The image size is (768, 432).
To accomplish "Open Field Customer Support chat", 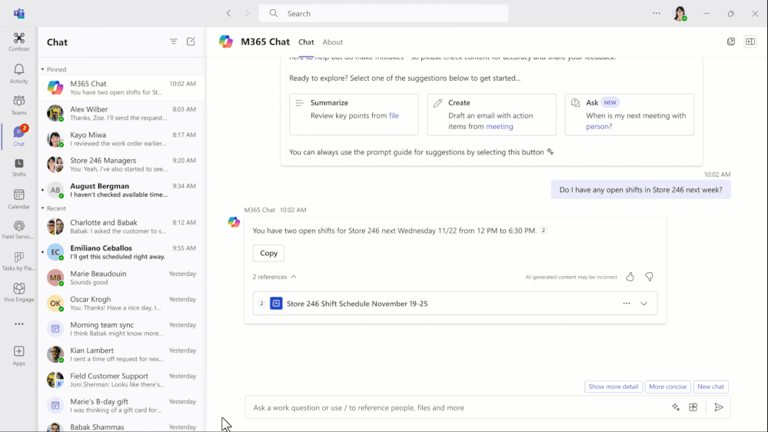I will coord(122,379).
